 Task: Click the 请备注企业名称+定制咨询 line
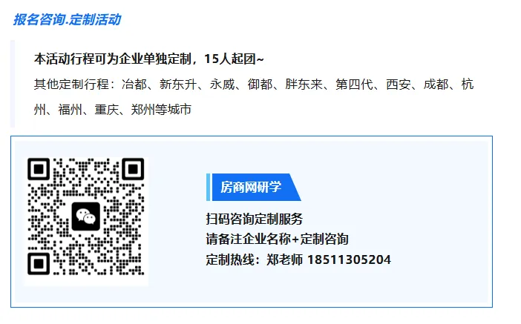click(x=277, y=239)
